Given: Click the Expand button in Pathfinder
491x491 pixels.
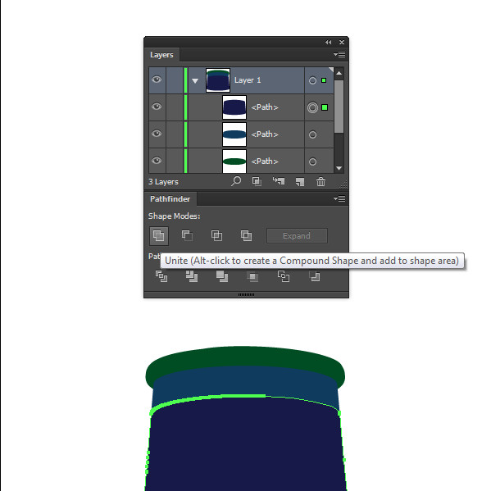Looking at the screenshot, I should click(297, 236).
